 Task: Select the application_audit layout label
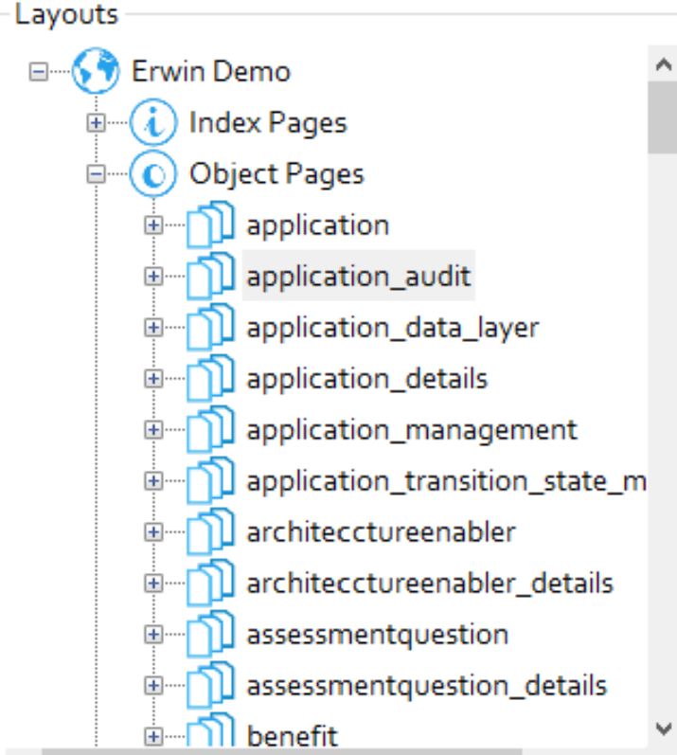[x=359, y=277]
